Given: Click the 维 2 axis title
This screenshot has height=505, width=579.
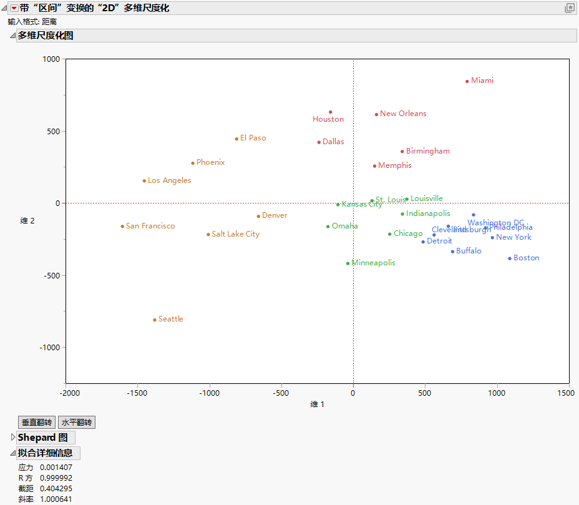Looking at the screenshot, I should point(27,221).
